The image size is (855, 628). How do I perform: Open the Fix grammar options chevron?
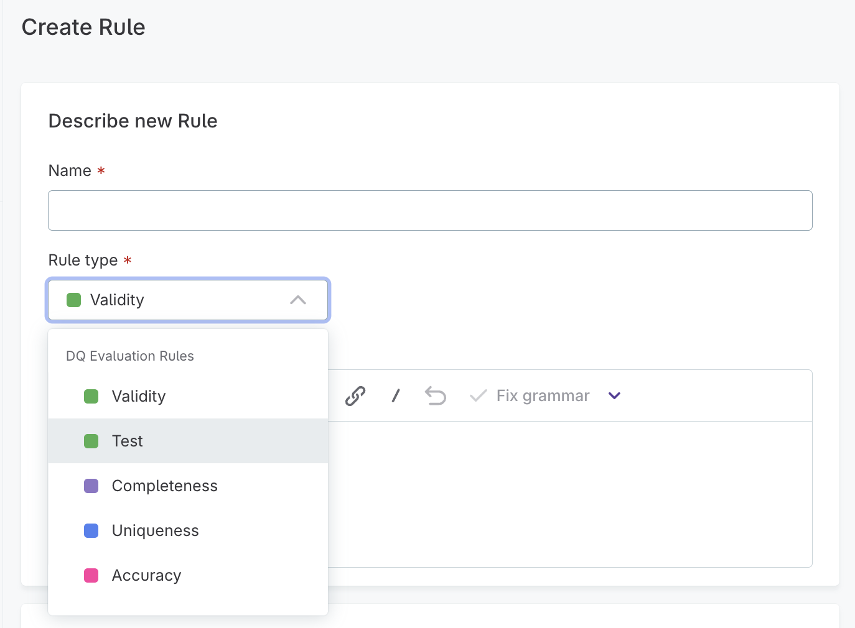(614, 395)
